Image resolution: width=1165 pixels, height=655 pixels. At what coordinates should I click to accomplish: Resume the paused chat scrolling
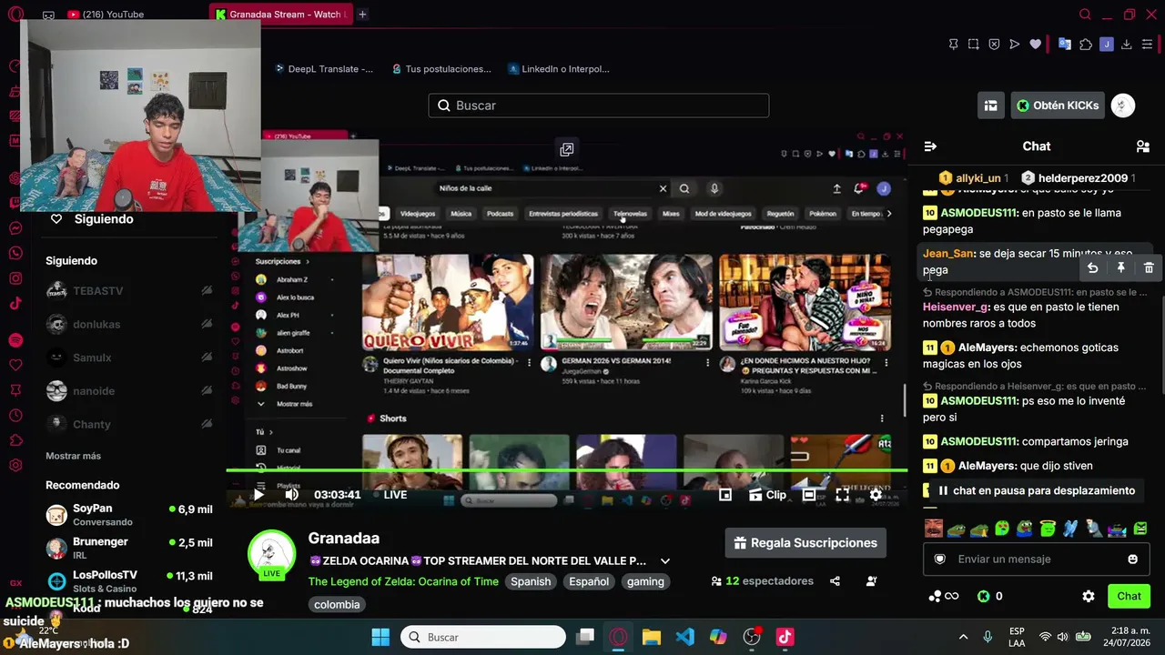[x=1035, y=490]
